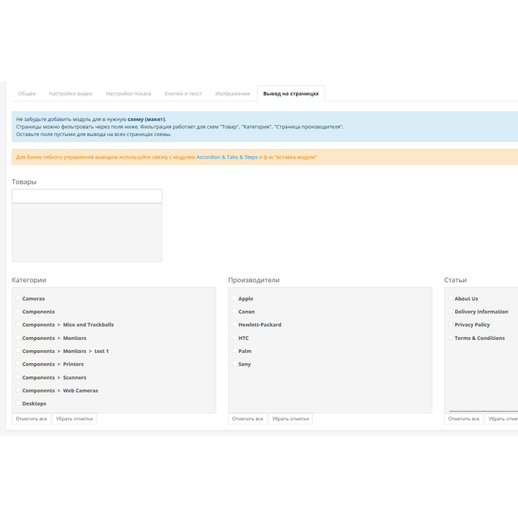Open the Общее tab
This screenshot has width=518, height=518.
pos(27,93)
